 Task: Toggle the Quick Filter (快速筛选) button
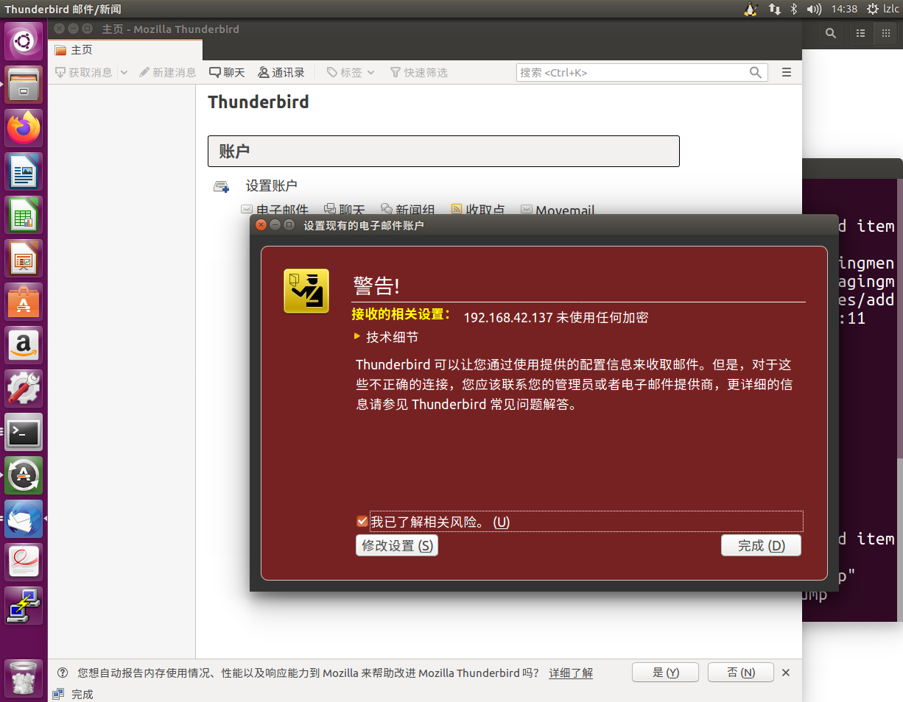point(418,72)
